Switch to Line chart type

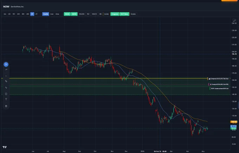coord(52,14)
